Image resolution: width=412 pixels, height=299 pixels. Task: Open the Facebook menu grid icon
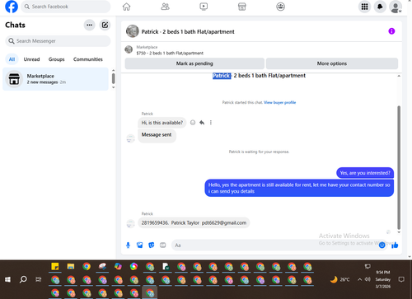click(x=364, y=7)
